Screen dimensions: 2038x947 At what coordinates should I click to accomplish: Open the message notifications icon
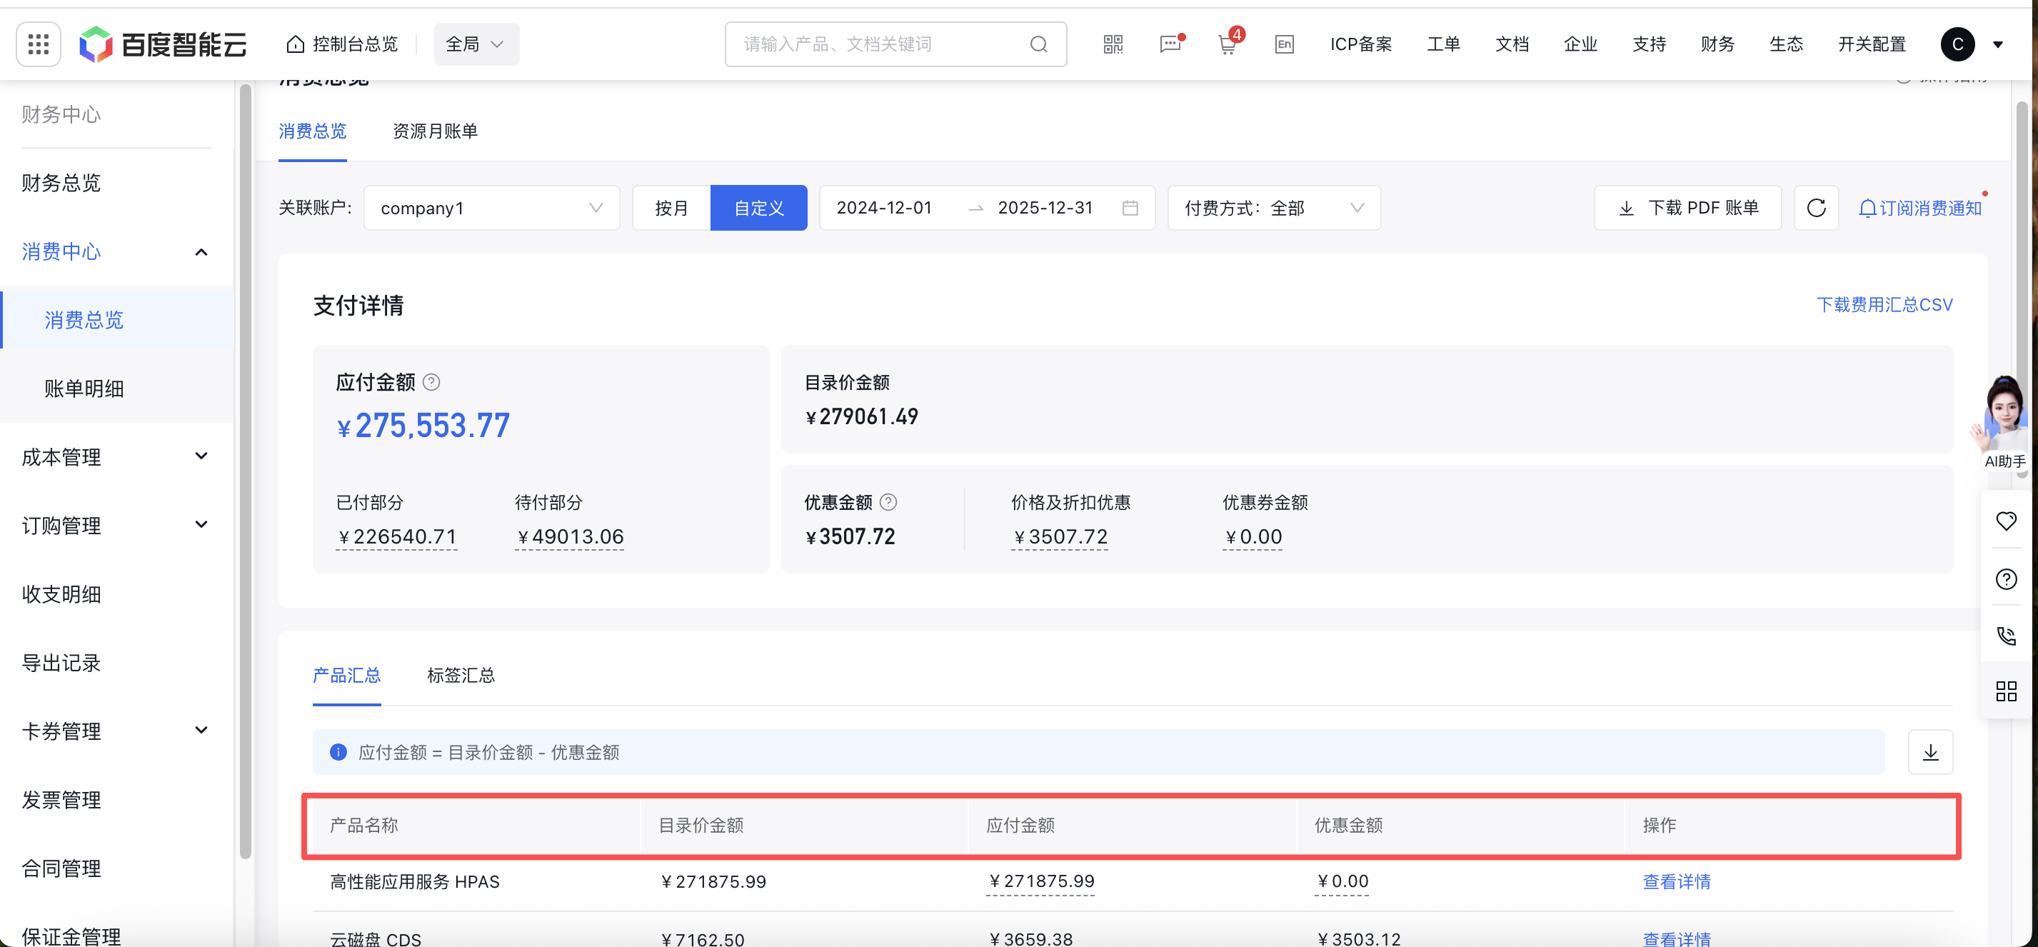coord(1170,44)
